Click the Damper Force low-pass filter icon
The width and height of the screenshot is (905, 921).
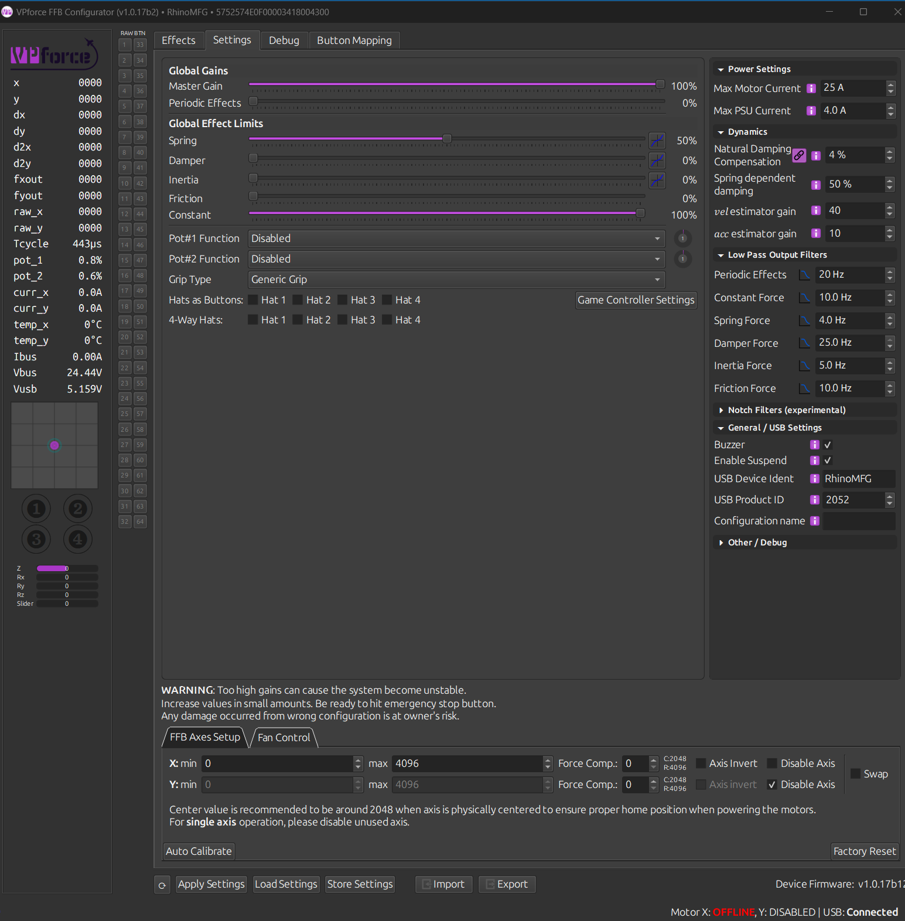805,343
